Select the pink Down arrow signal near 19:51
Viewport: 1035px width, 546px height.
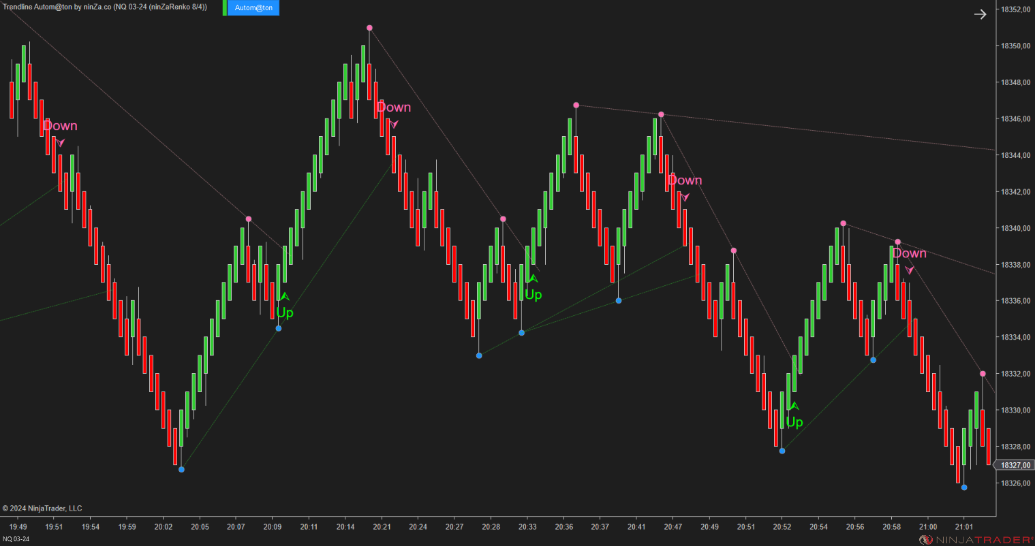coord(60,144)
